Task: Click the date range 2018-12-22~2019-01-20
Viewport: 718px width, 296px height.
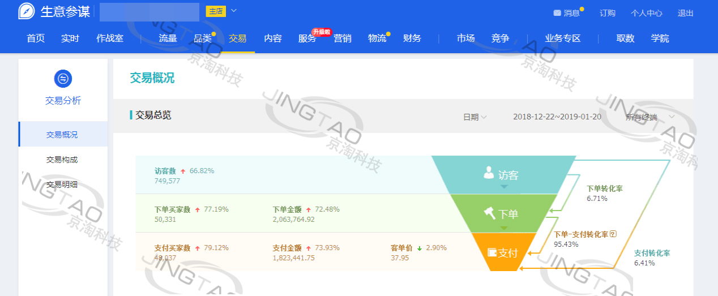Action: (557, 117)
